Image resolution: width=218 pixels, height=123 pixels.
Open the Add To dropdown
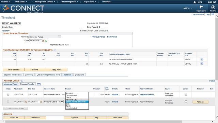(x=188, y=8)
